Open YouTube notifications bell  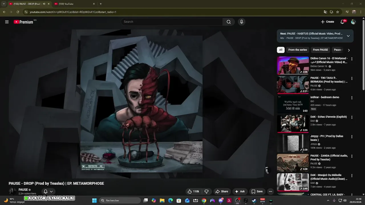(343, 22)
